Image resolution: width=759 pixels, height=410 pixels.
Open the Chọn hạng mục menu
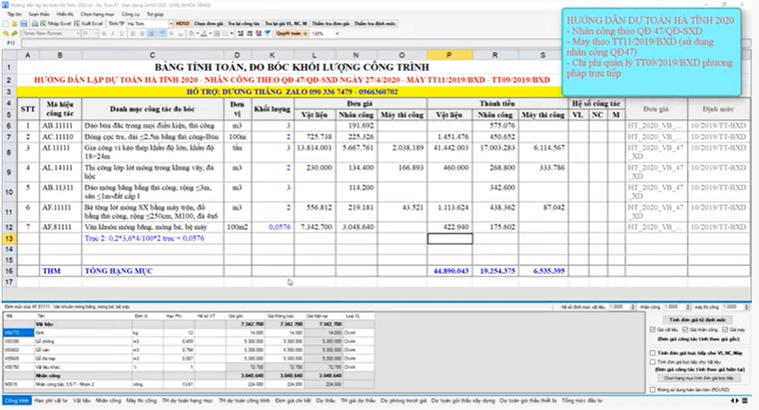[x=97, y=14]
